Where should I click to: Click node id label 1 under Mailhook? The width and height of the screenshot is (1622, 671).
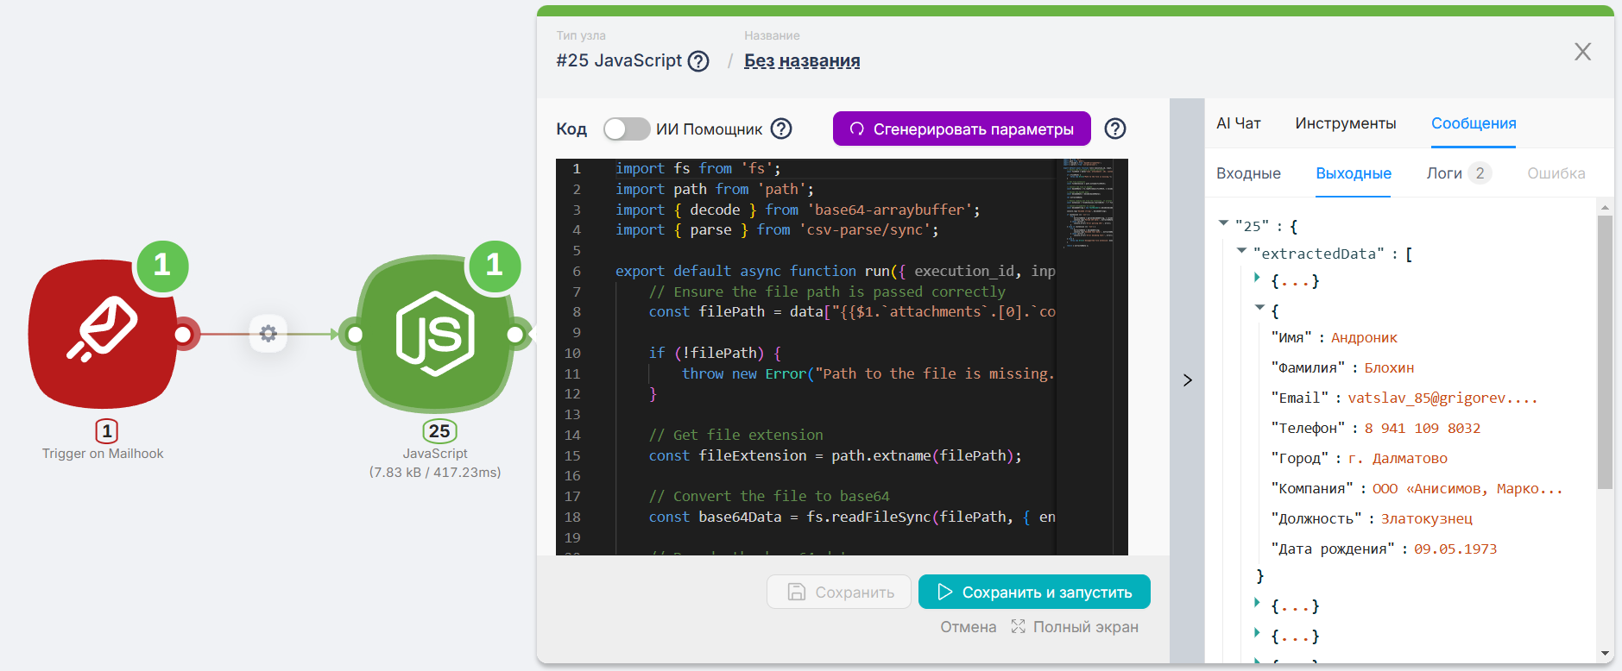point(107,431)
